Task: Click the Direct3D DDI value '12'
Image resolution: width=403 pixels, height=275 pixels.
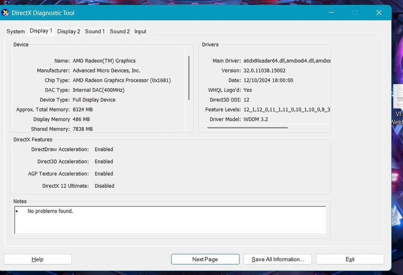Action: [246, 100]
